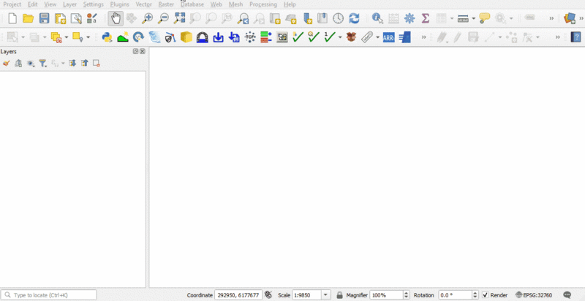Screen dimensions: 585x301
Task: Click the Save Project floppy disk icon
Action: coord(44,18)
